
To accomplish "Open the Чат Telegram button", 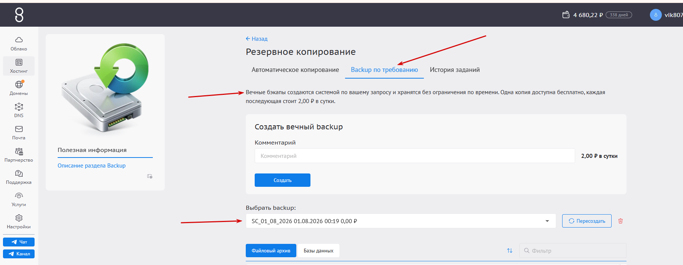I will 19,242.
